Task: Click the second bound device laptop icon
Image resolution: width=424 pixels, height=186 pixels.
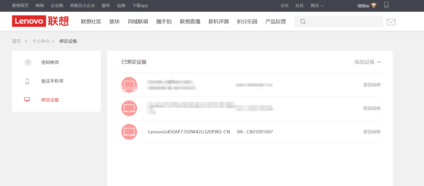Action: click(129, 108)
